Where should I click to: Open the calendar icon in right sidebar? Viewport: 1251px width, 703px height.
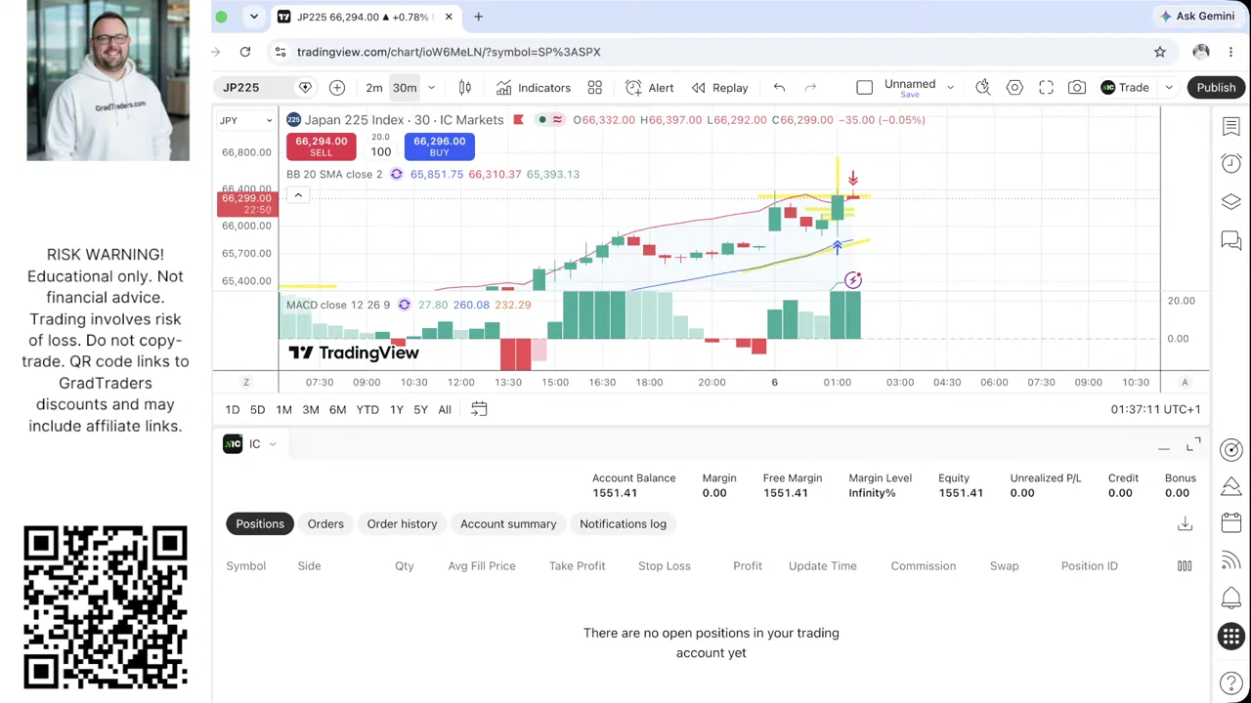click(1230, 523)
